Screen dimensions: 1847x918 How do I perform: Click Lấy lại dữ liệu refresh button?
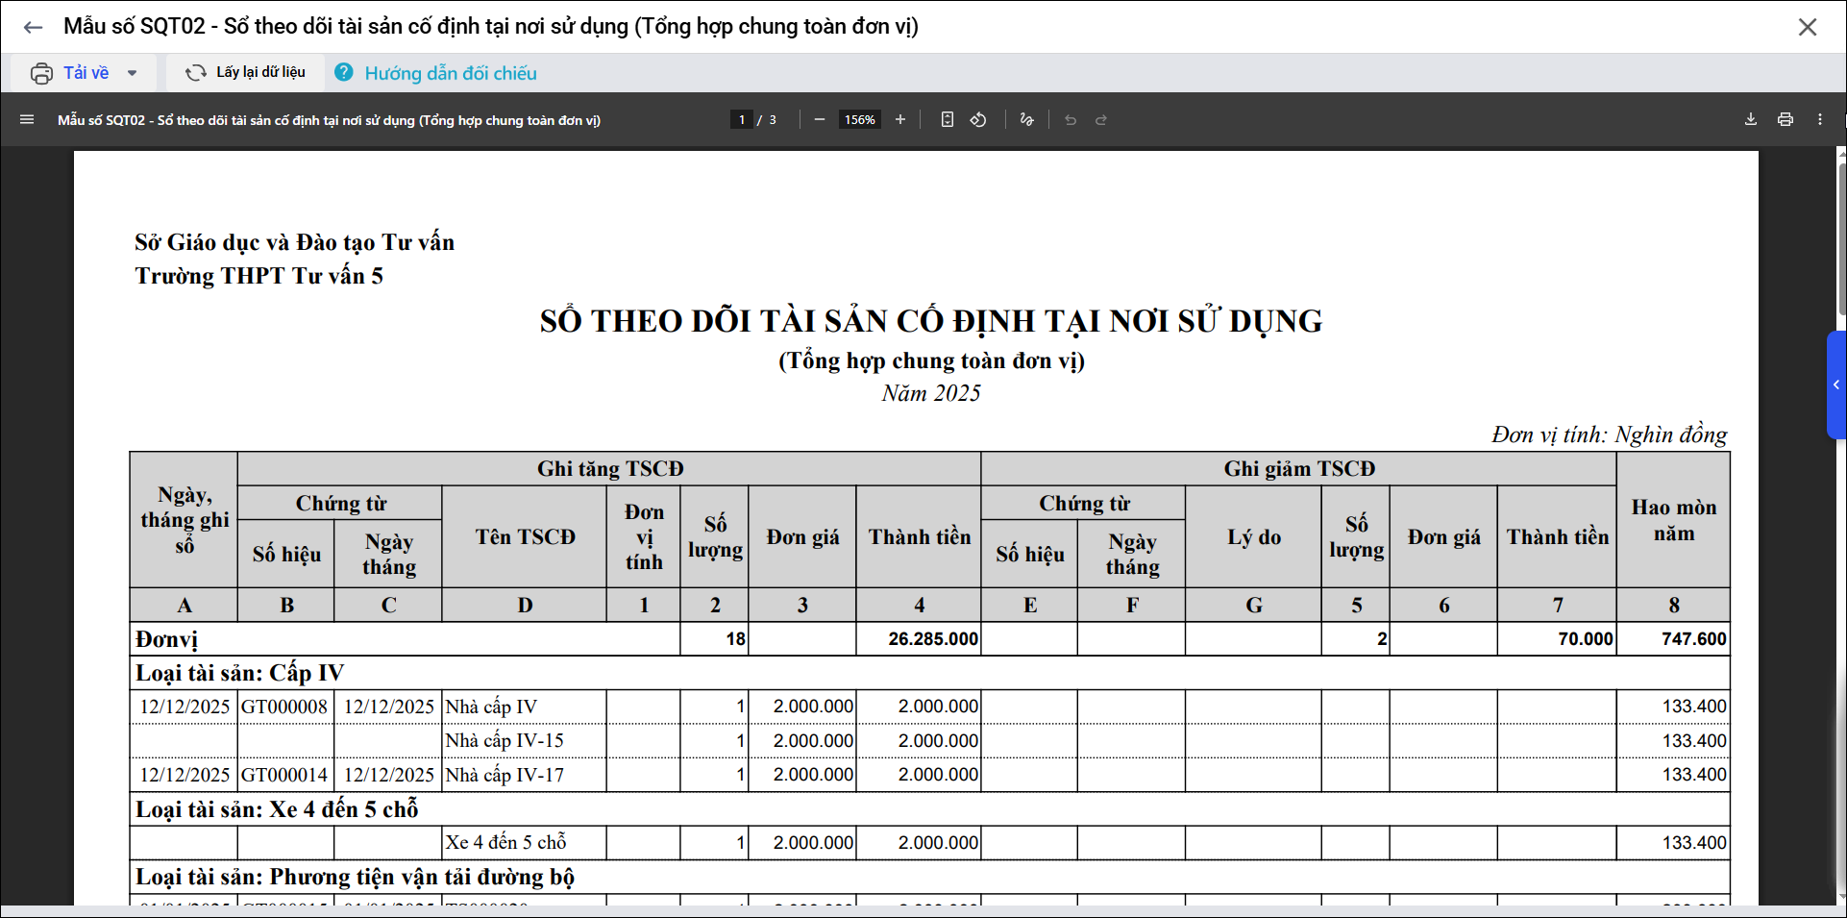coord(246,73)
